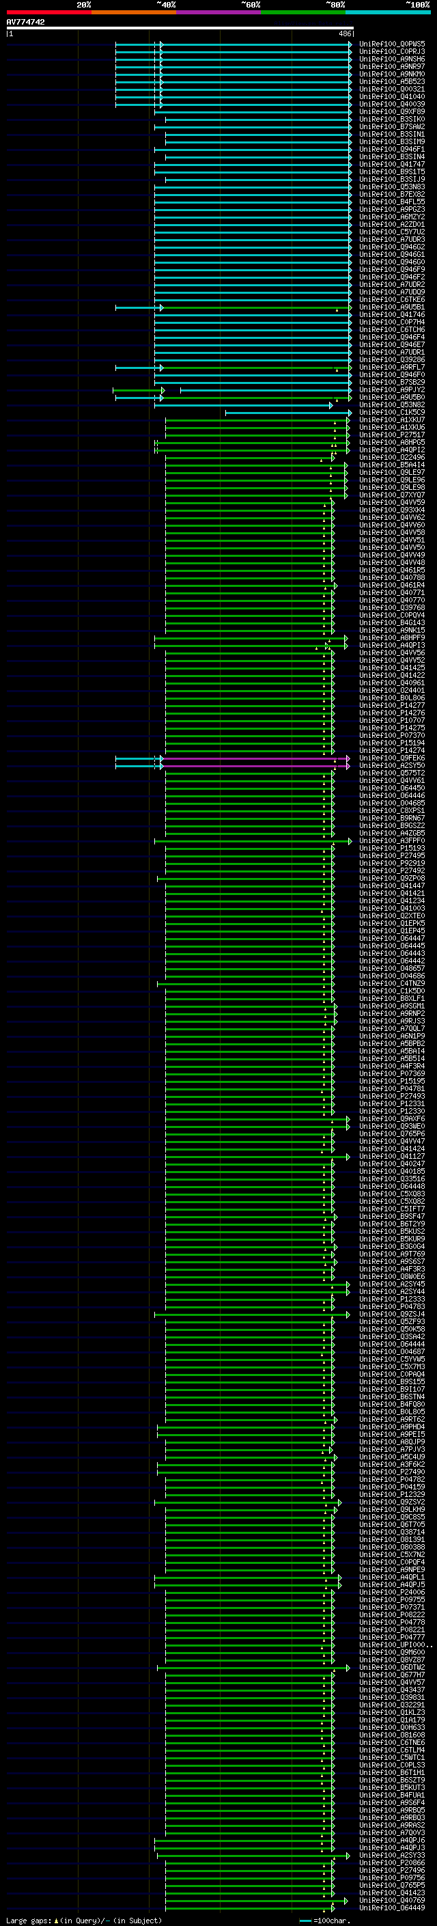Image resolution: width=437 pixels, height=1926 pixels.
Task: Select UniRef100_A3FPF0 label
Action: (x=392, y=840)
